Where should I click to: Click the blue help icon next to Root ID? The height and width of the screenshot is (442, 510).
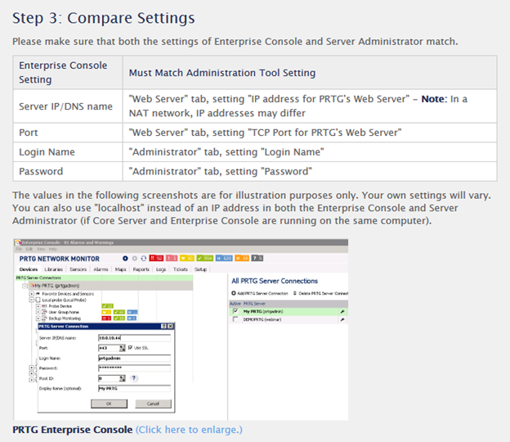coord(133,379)
